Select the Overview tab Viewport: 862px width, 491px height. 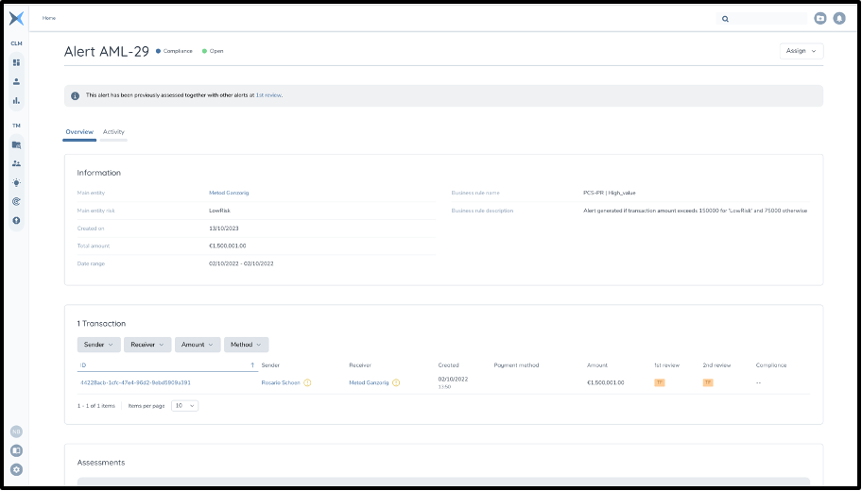(79, 132)
